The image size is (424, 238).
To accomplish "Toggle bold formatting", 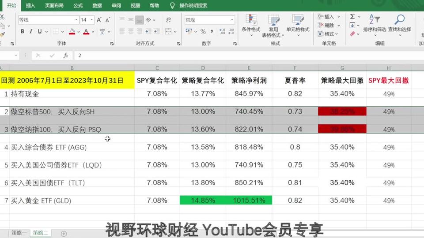I will (x=23, y=32).
